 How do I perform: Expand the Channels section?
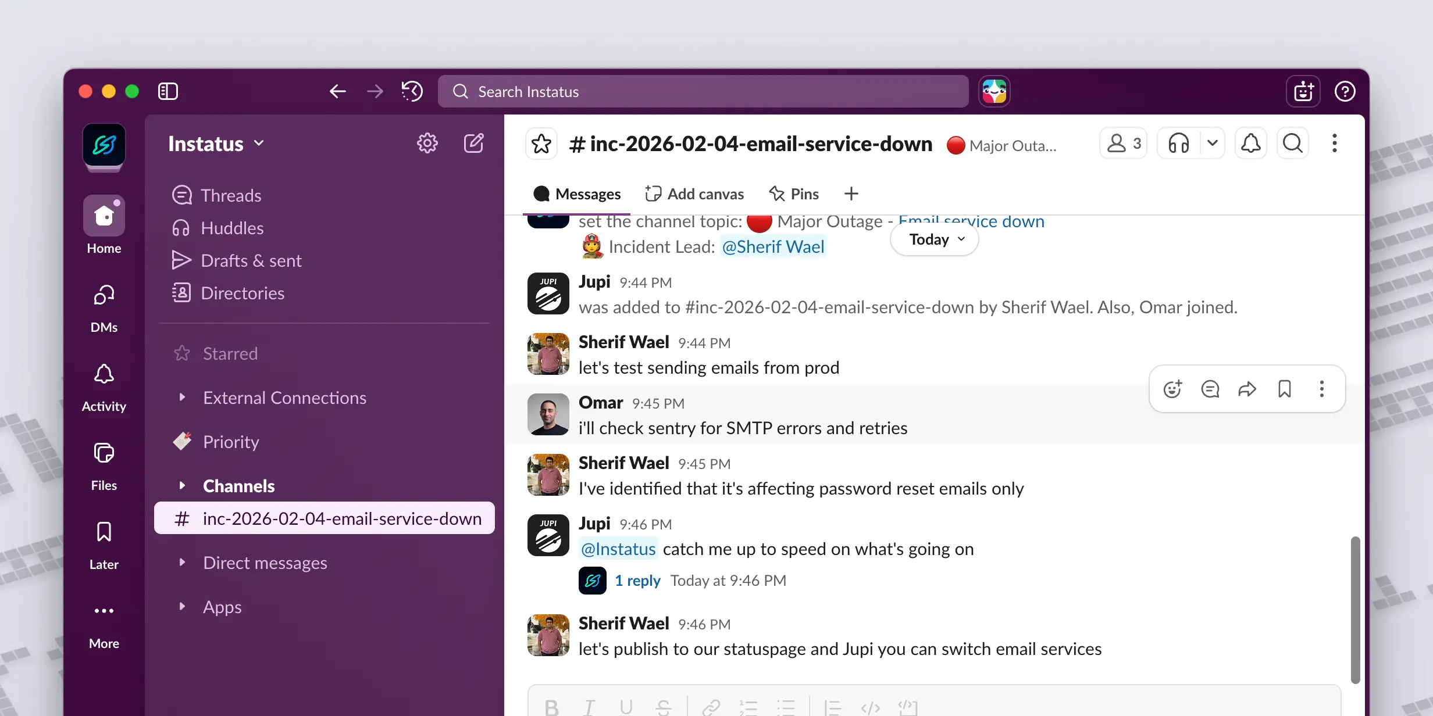[x=182, y=485]
